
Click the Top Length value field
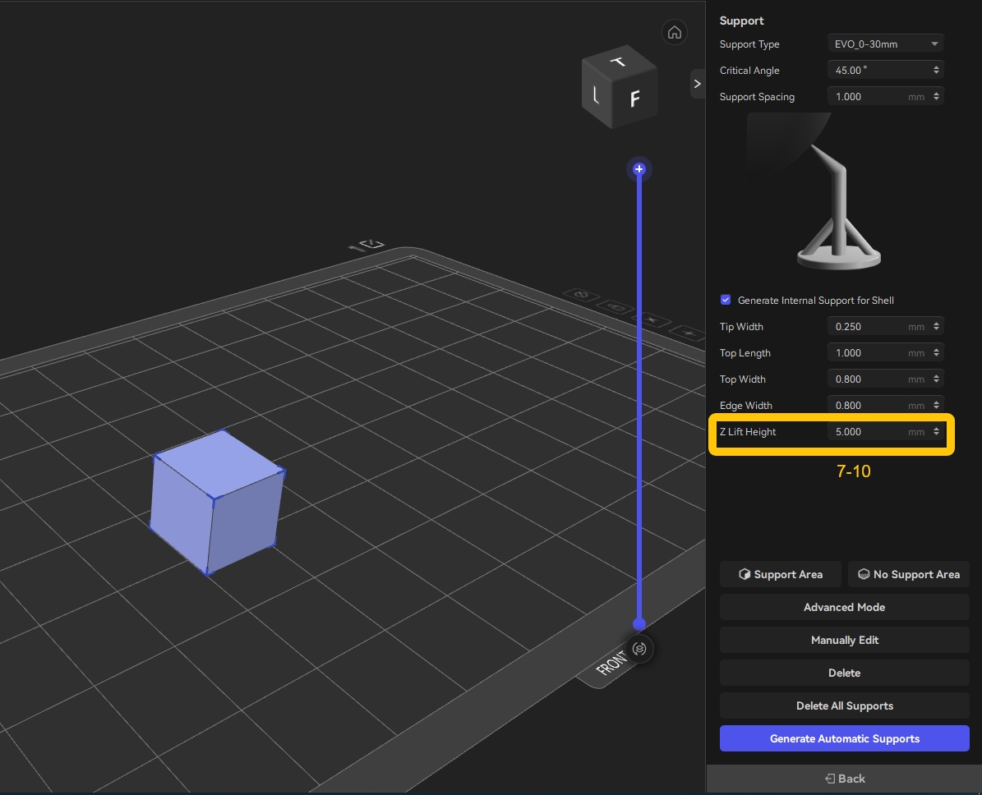tap(885, 352)
